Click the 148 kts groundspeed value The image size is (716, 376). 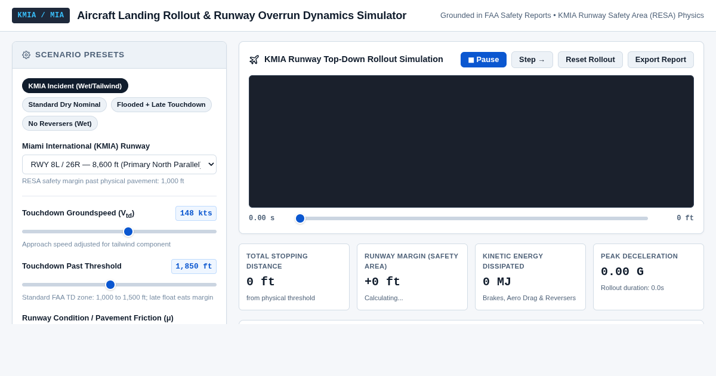click(196, 214)
